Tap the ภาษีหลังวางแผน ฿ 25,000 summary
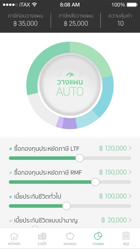 click(76, 20)
